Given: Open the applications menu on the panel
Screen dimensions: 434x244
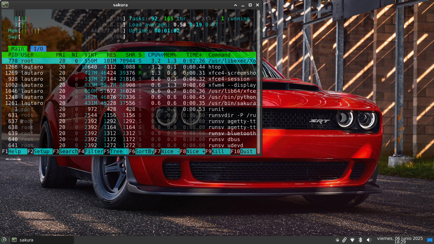Looking at the screenshot, I should click(x=4, y=240).
